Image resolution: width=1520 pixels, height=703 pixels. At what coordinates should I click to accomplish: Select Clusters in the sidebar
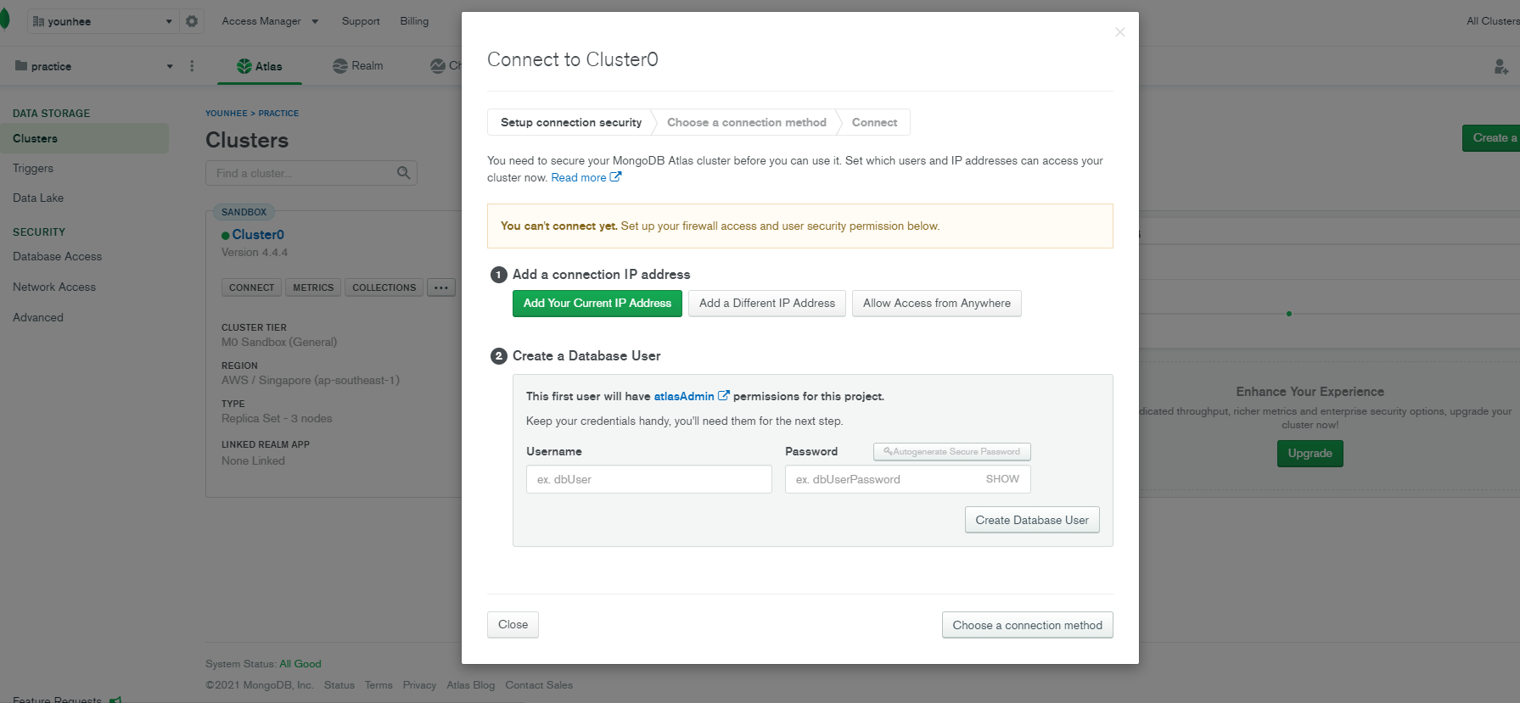tap(84, 138)
